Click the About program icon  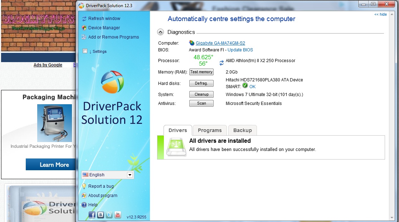point(84,196)
